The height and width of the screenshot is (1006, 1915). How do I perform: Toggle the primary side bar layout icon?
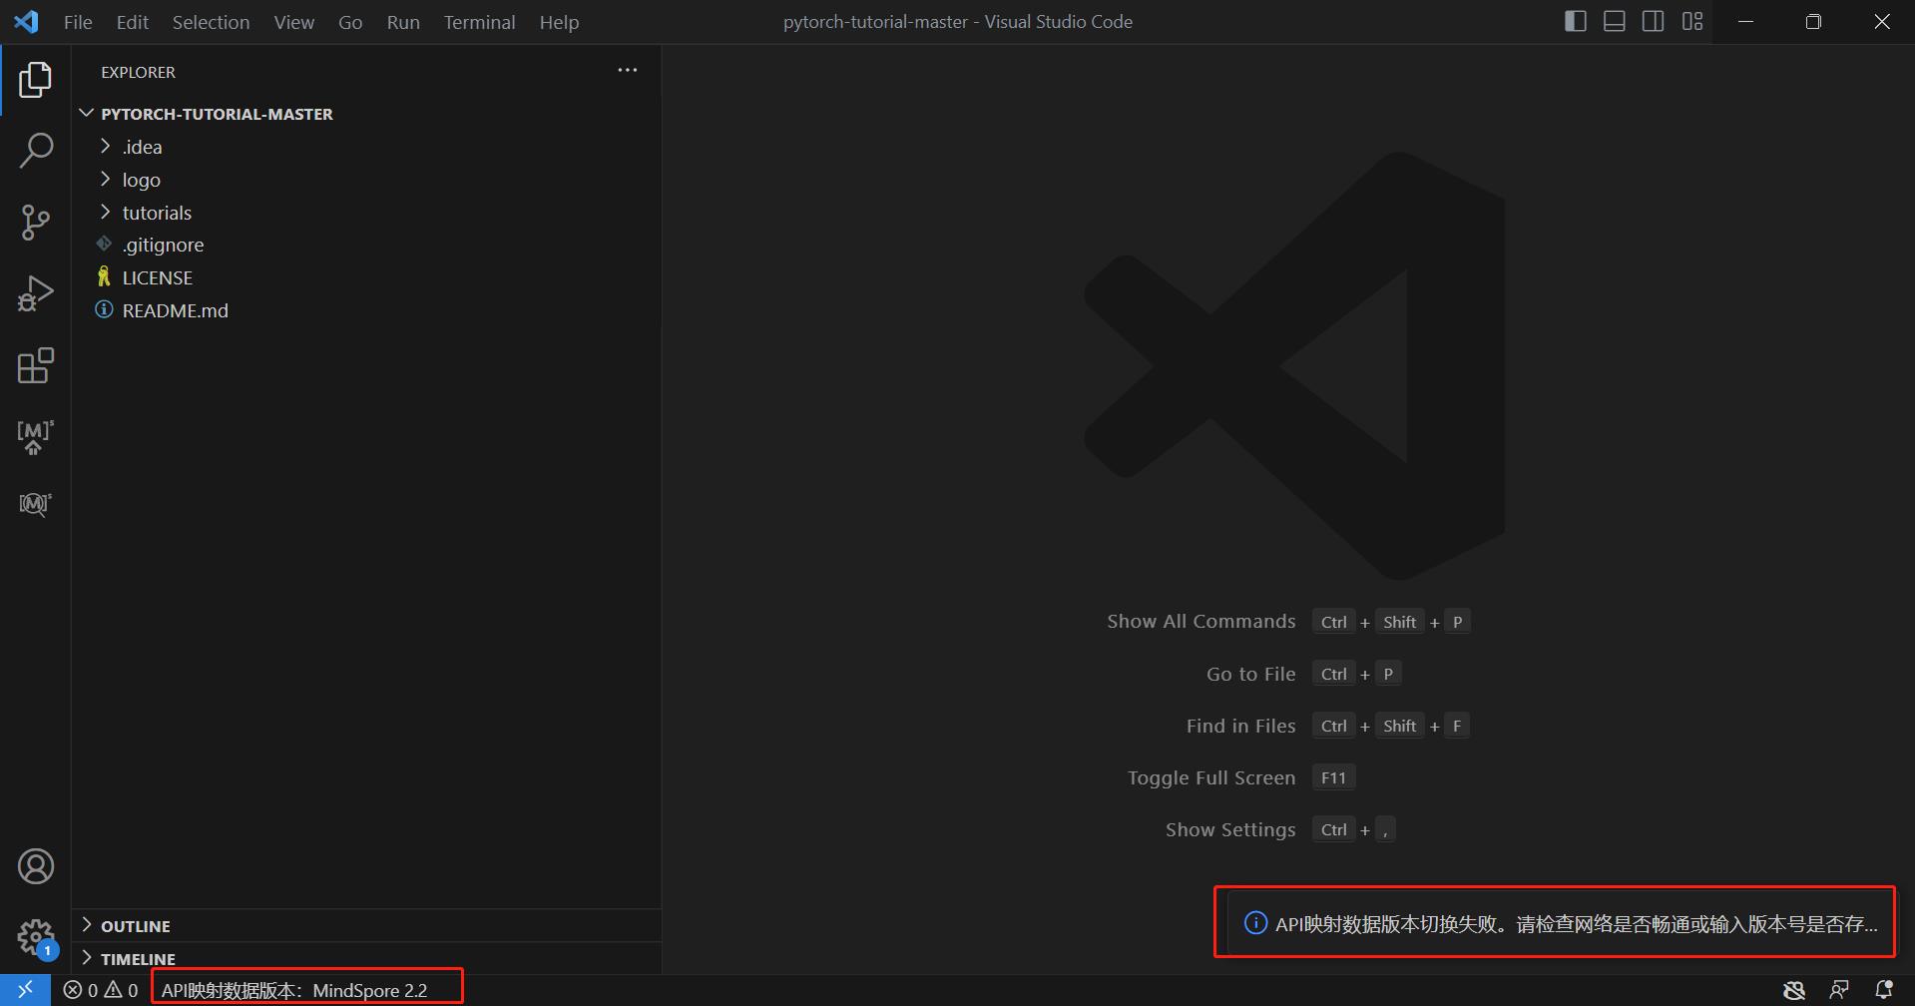1576,21
